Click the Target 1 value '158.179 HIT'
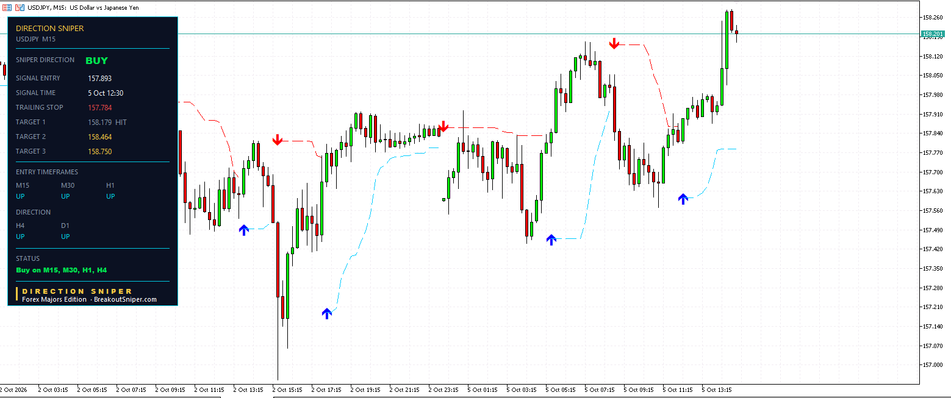Image resolution: width=951 pixels, height=398 pixels. click(107, 122)
